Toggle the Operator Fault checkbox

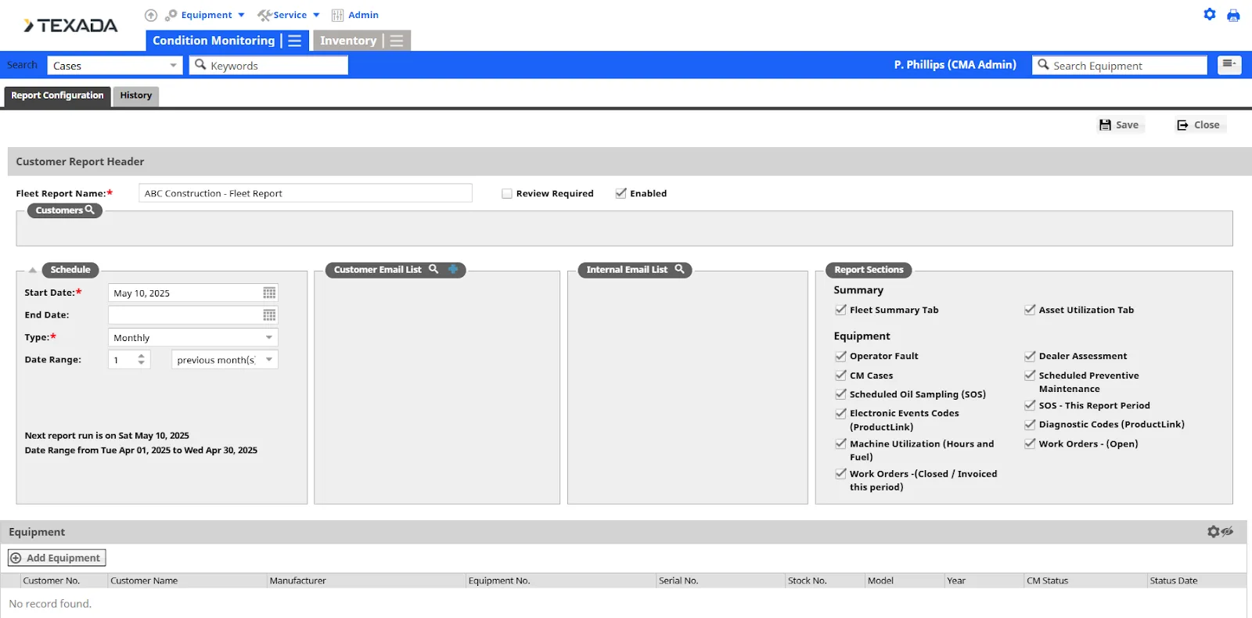coord(841,356)
